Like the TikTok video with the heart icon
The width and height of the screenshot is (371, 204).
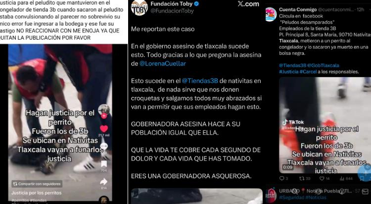(x=104, y=129)
